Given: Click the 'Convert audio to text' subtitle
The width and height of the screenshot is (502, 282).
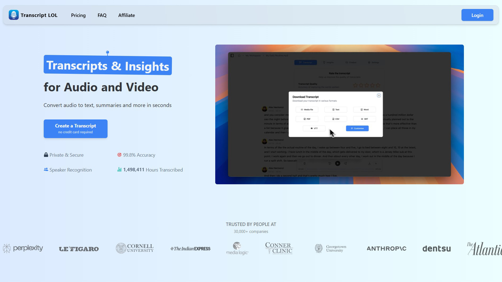Looking at the screenshot, I should click(x=107, y=105).
